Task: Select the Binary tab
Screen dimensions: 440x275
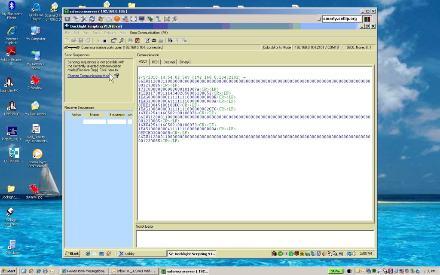Action: 184,62
